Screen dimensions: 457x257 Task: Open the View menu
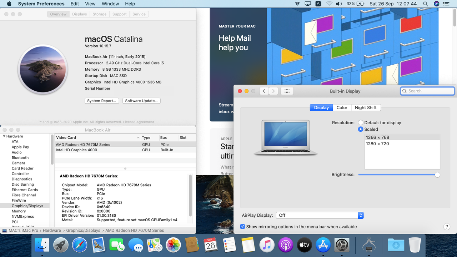click(90, 4)
